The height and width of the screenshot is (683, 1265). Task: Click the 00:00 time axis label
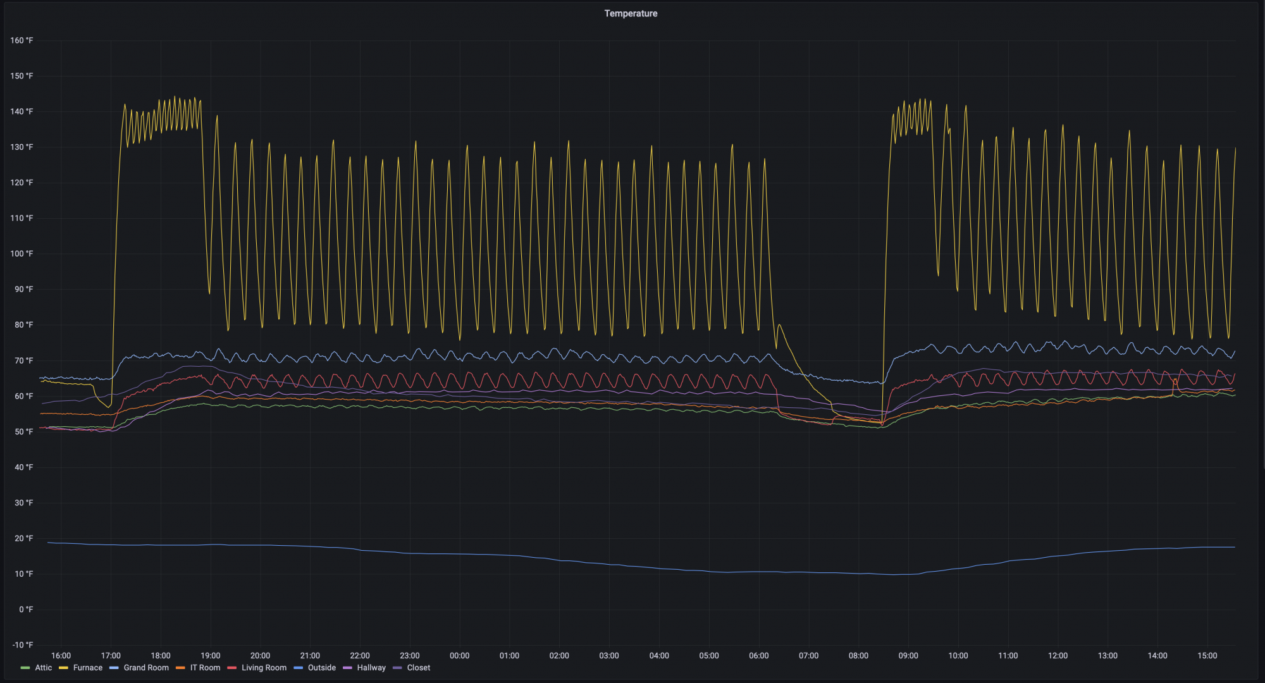(459, 656)
